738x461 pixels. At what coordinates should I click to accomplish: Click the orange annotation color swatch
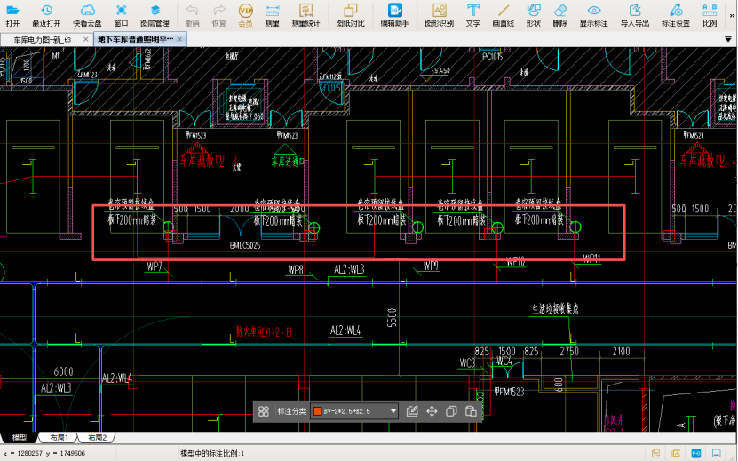[x=317, y=411]
